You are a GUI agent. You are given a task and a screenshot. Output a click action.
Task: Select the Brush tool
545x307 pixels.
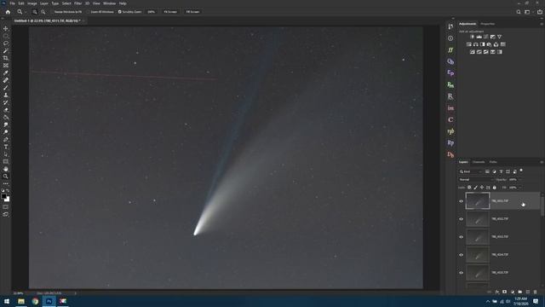[x=6, y=88]
